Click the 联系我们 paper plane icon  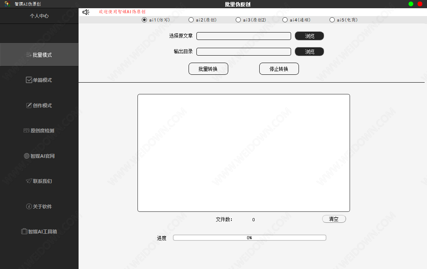click(29, 181)
